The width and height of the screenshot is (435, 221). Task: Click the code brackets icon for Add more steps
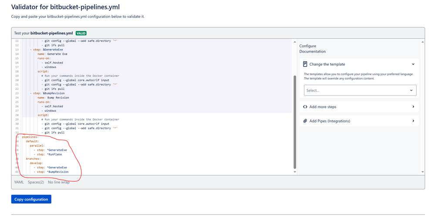pyautogui.click(x=305, y=107)
